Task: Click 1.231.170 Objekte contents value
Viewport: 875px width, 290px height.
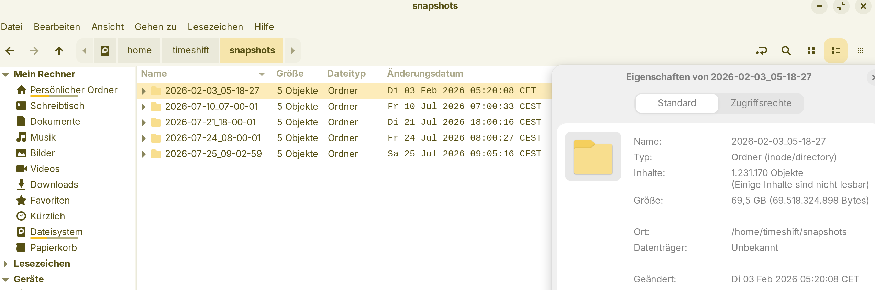Action: (767, 173)
